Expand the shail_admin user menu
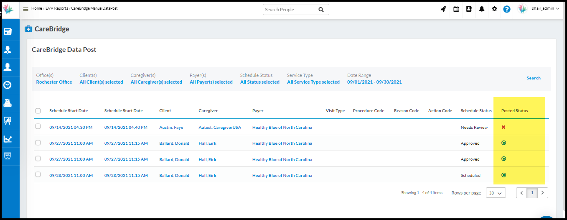The height and width of the screenshot is (220, 567). pyautogui.click(x=545, y=9)
